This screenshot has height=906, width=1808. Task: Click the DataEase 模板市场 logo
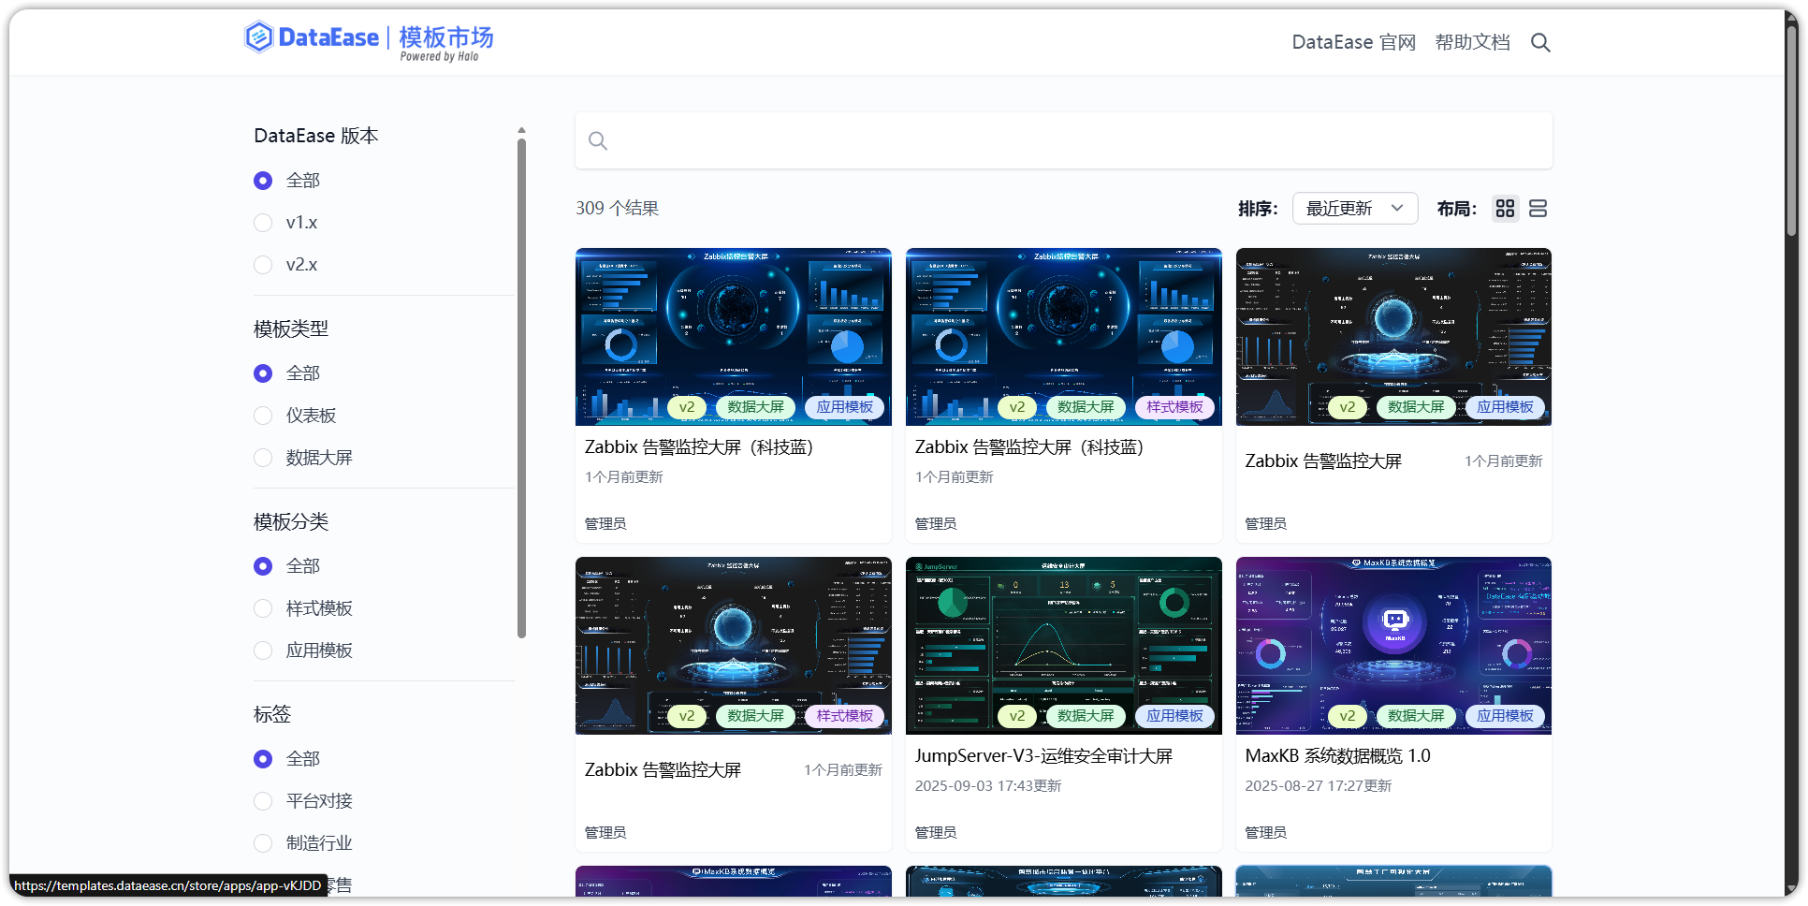click(x=369, y=40)
